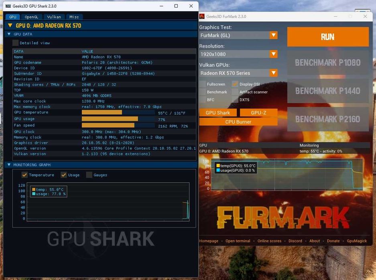Open the Discord link
Screen dimensions: 376x280
(295, 241)
